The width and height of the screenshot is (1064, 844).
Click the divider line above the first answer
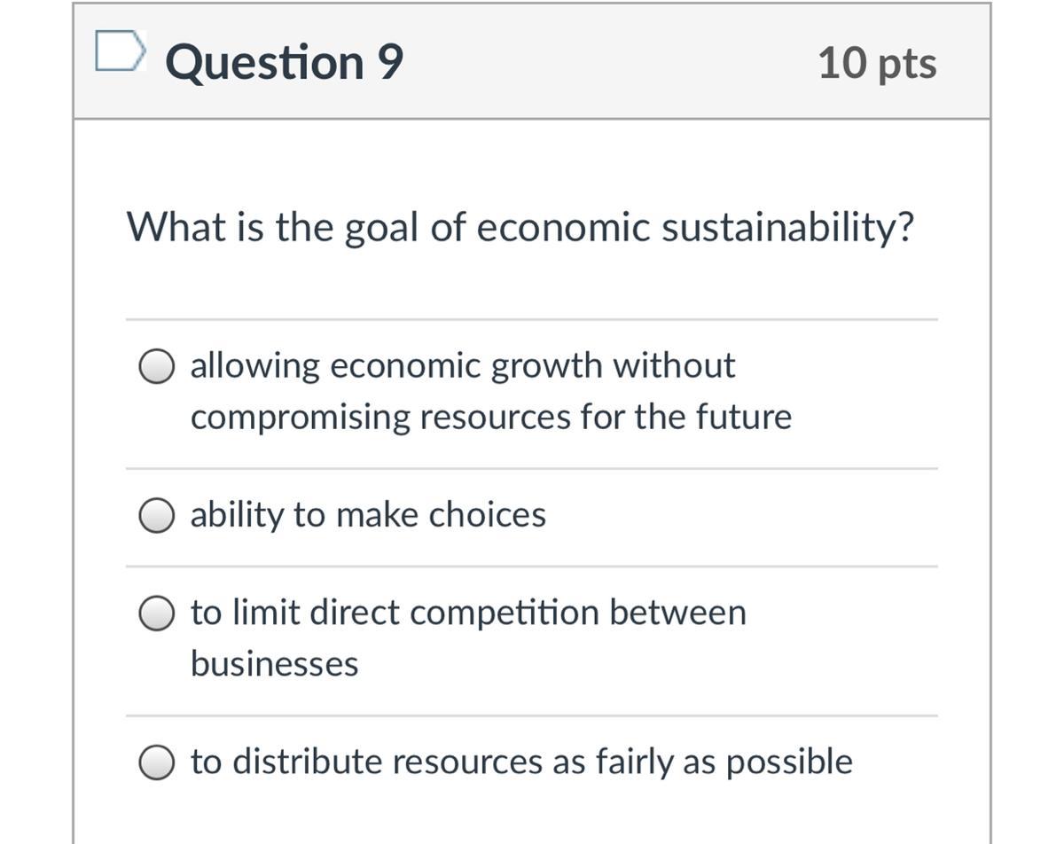pyautogui.click(x=531, y=319)
